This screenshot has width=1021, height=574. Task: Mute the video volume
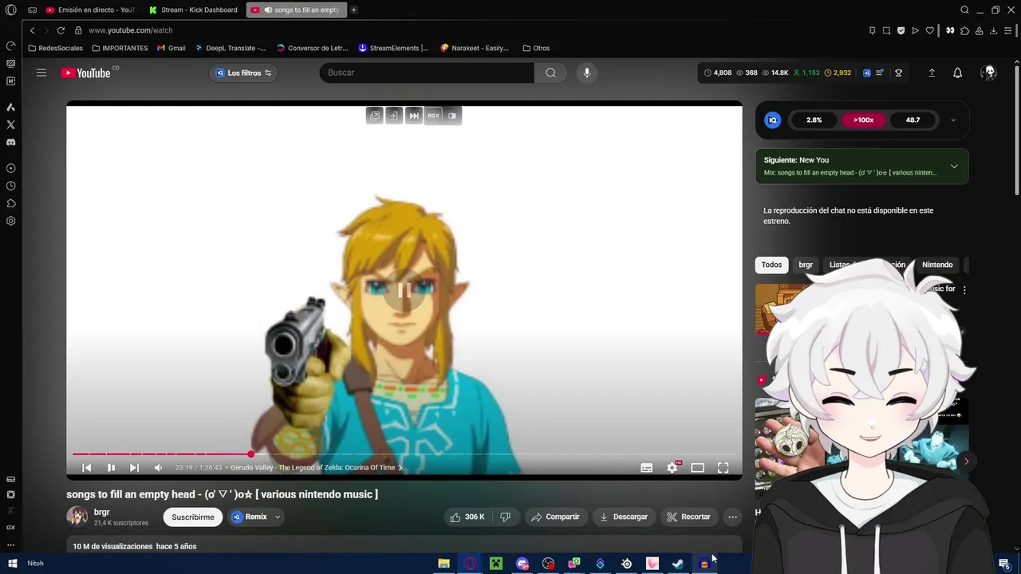pos(158,468)
